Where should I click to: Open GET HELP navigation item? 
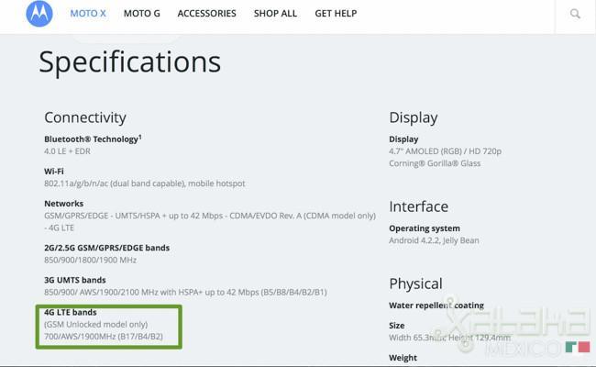336,14
